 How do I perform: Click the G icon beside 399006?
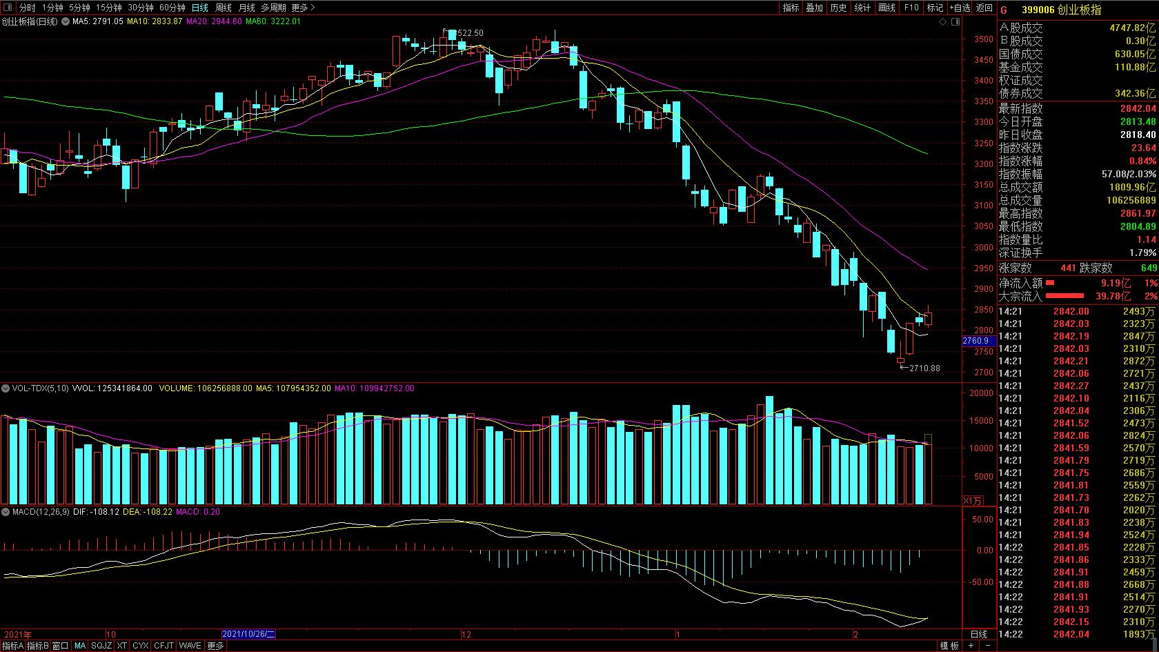click(x=1004, y=10)
